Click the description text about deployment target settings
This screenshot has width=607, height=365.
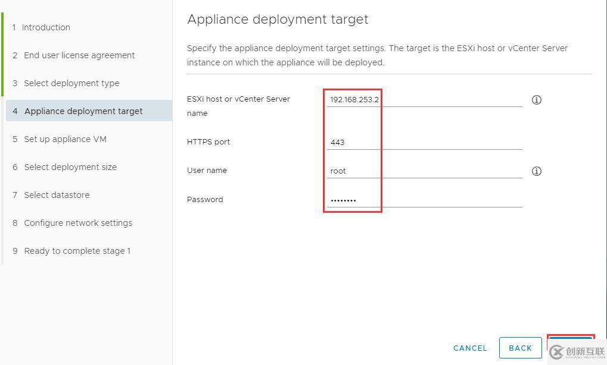(378, 55)
